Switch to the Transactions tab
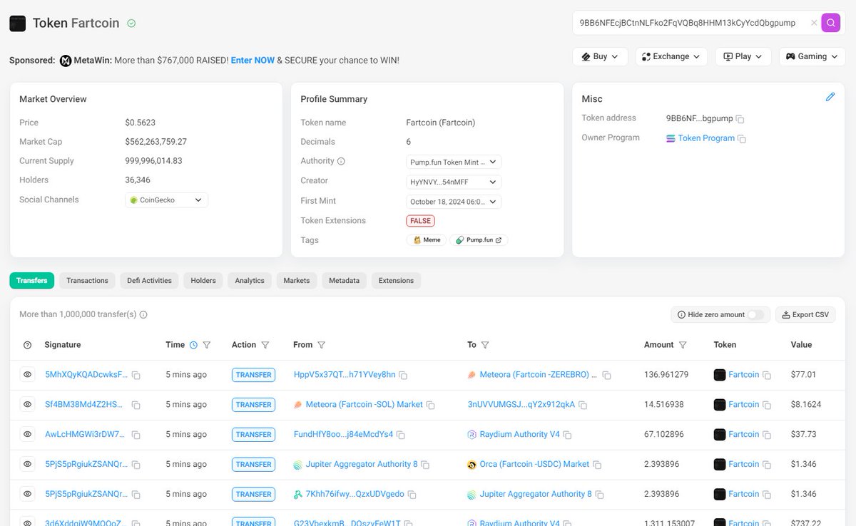The width and height of the screenshot is (856, 526). [x=87, y=280]
